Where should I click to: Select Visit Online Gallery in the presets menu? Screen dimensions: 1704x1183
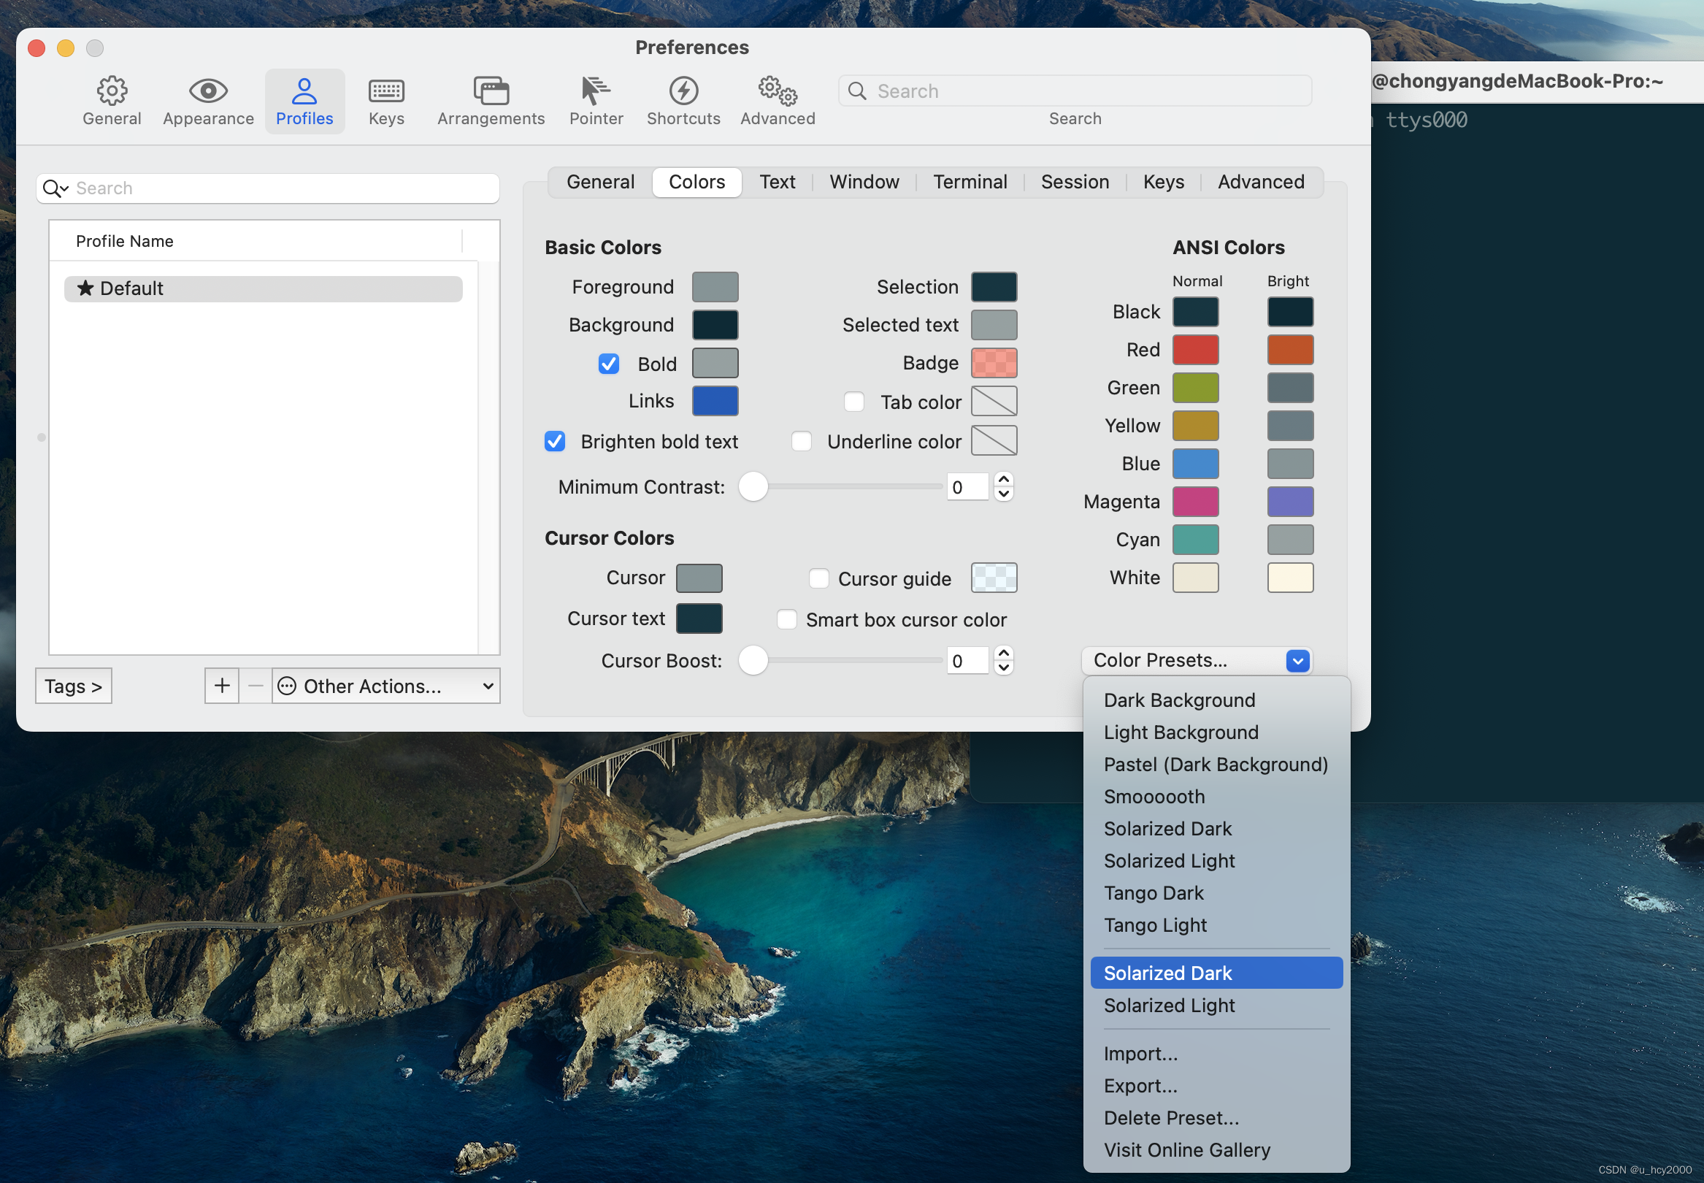tap(1186, 1149)
